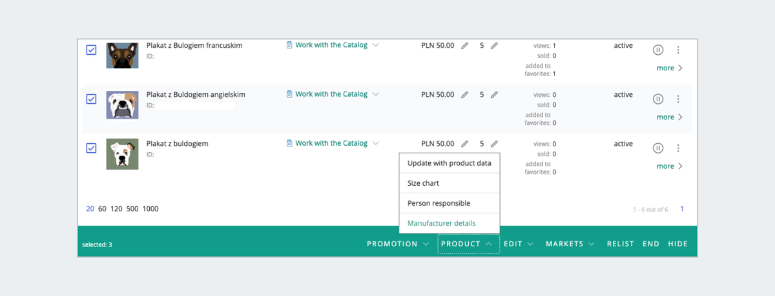Expand Work with the Catalog chevron, Plakat z buldogiem
775x296 pixels.
376,143
